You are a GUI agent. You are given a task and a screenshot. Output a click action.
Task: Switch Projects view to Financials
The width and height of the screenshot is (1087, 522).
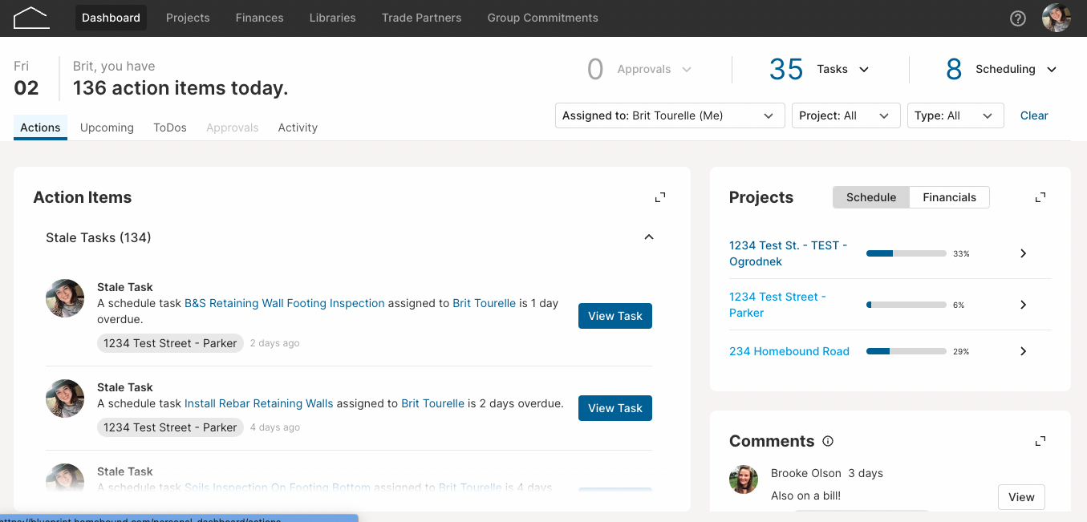click(949, 197)
